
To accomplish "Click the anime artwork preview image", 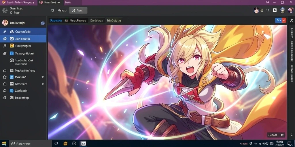I will [167, 82].
